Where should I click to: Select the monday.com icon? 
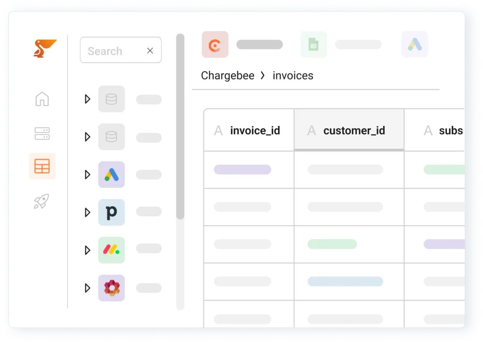click(x=111, y=250)
